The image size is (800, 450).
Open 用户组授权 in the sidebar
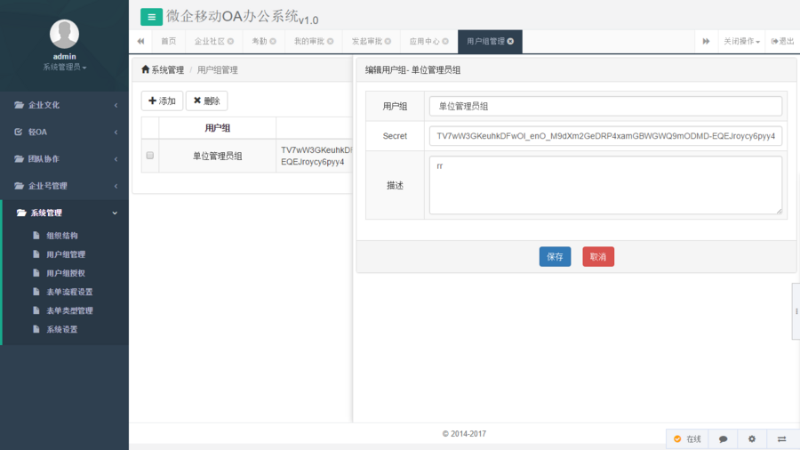click(x=66, y=273)
